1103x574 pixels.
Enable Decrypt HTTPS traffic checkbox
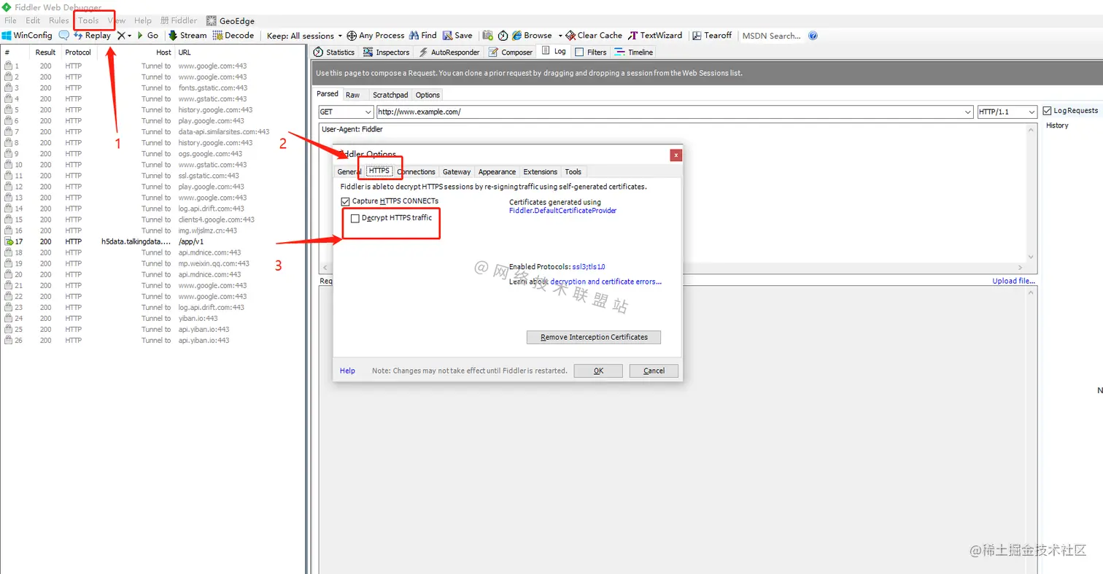[x=355, y=218]
